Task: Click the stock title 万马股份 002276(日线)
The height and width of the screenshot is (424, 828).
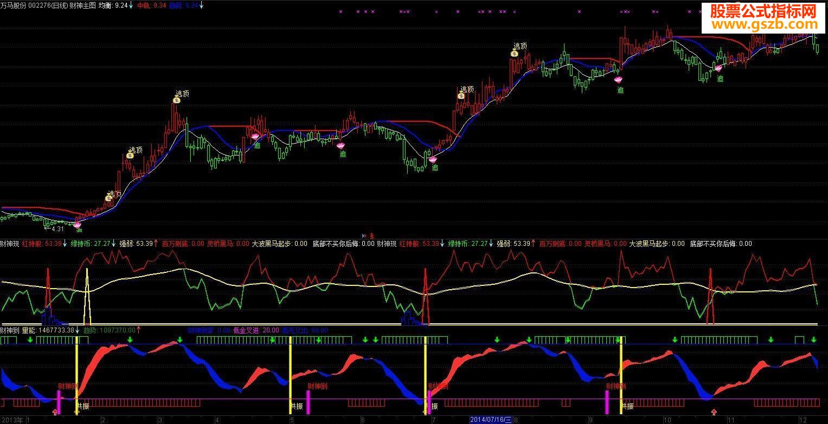Action: click(x=34, y=5)
